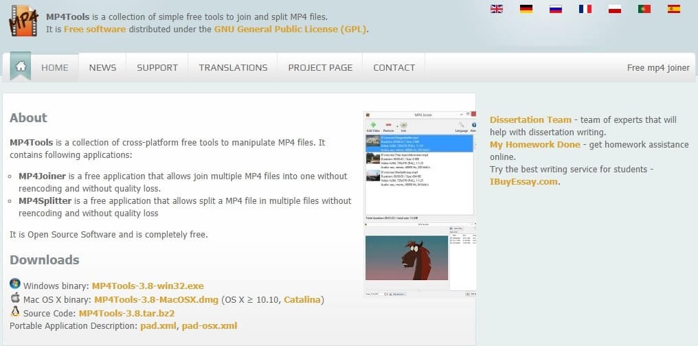Open the IBuyEssay.com link
The height and width of the screenshot is (346, 698).
tap(523, 181)
